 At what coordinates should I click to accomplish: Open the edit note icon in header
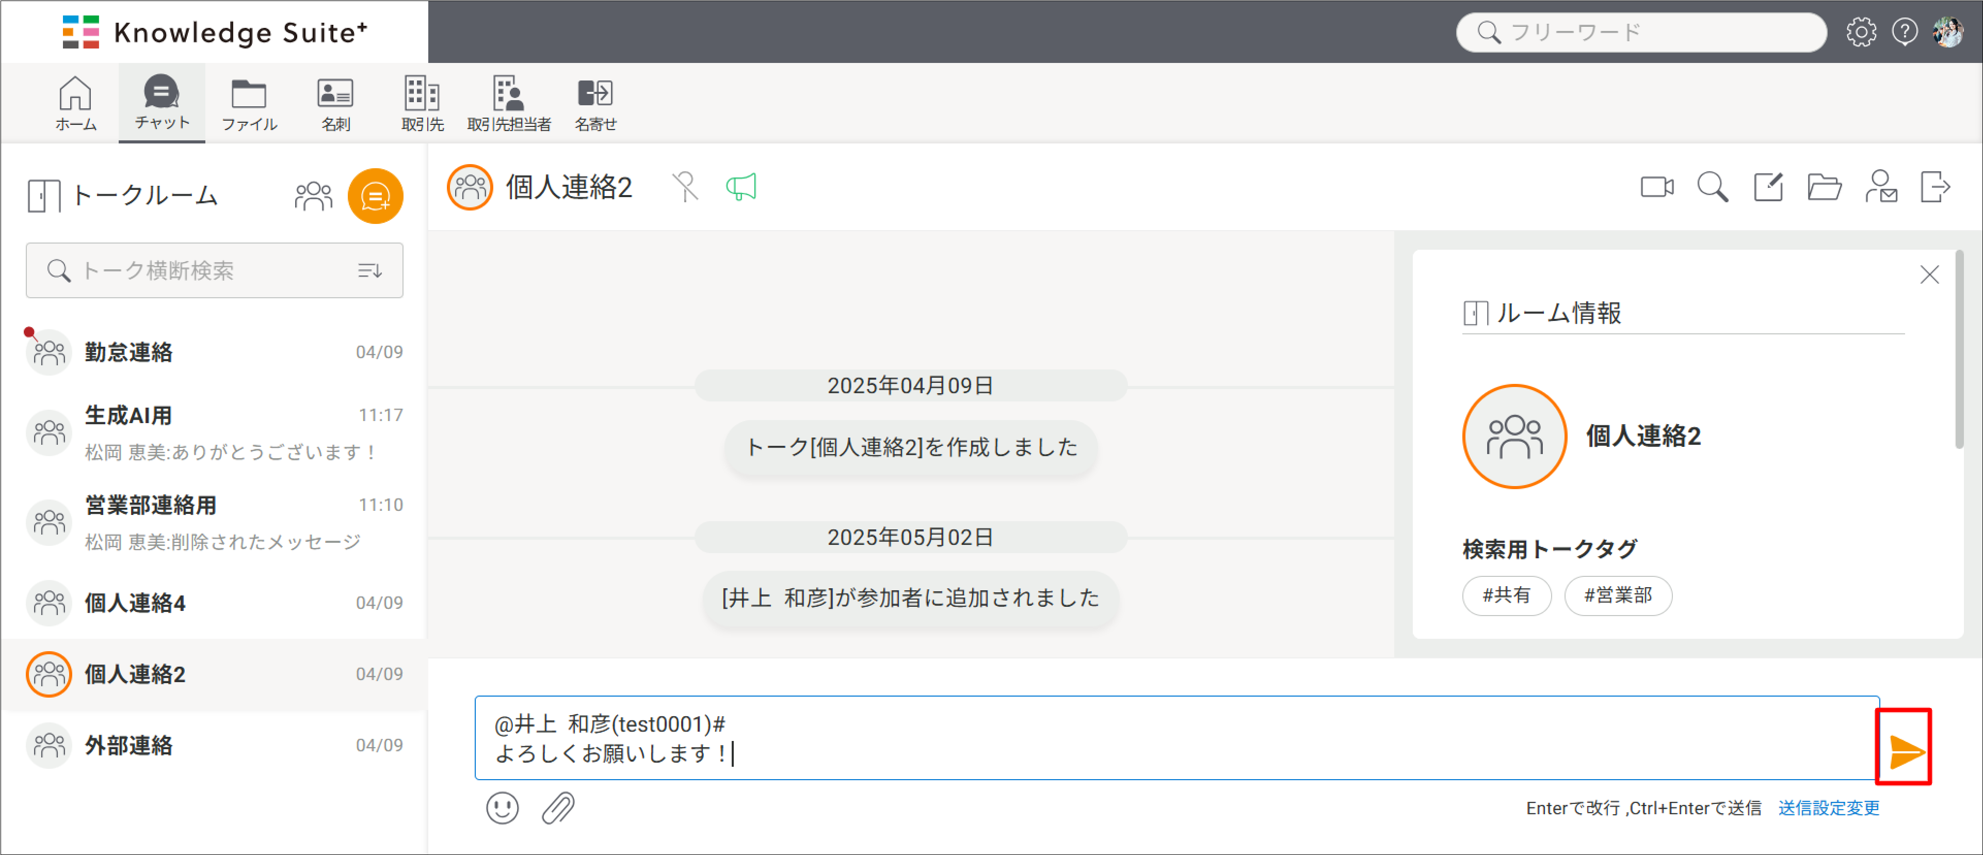[1768, 187]
